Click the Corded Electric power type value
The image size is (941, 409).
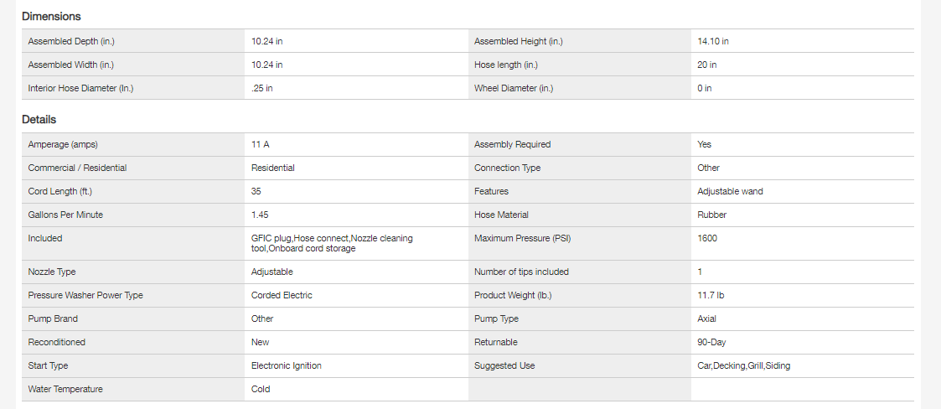(282, 295)
